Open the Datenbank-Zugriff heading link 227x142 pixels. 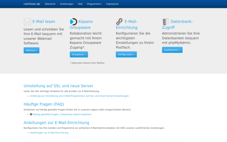tap(177, 25)
